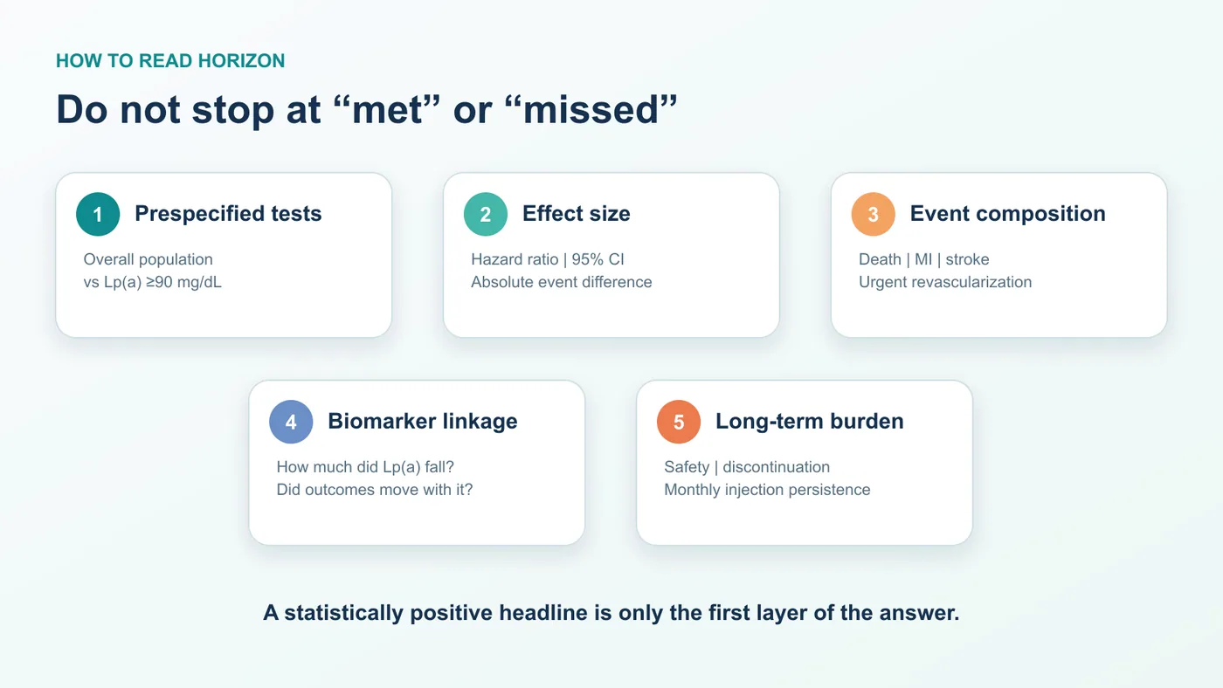Select the Long-term burden card heading

[810, 422]
